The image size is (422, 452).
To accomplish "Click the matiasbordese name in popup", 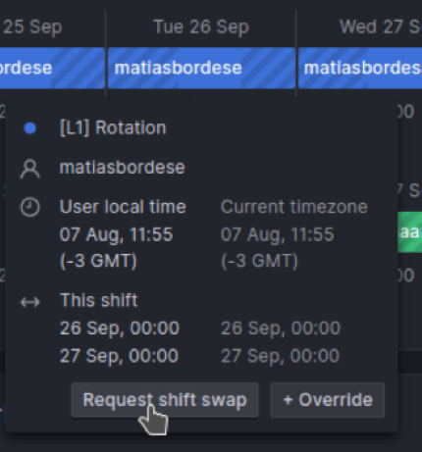I will click(x=123, y=168).
